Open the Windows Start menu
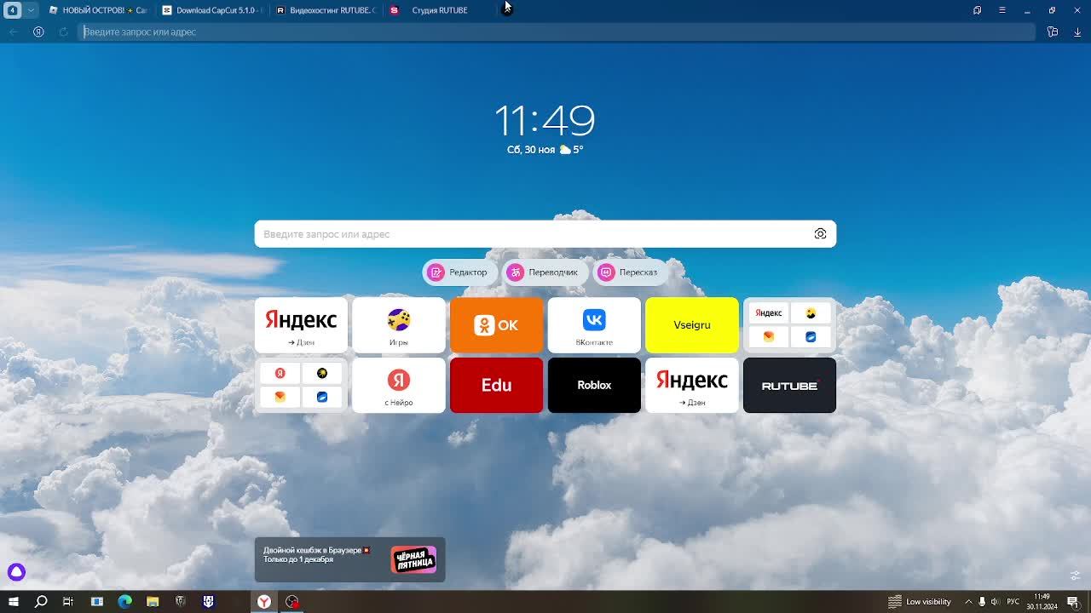Screen dimensions: 1091x613 [13, 602]
